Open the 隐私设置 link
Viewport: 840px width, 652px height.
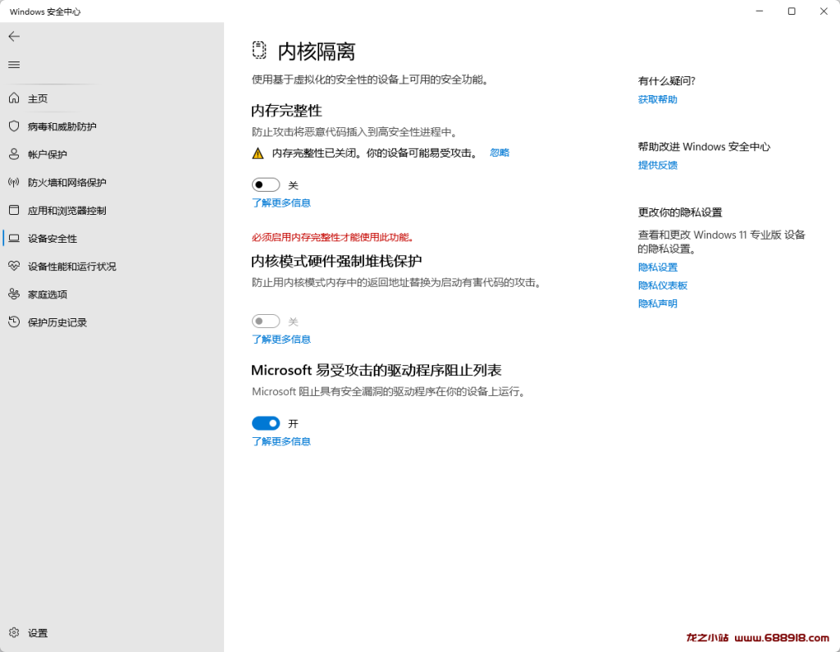click(657, 267)
